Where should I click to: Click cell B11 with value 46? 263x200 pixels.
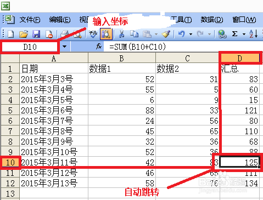point(122,173)
